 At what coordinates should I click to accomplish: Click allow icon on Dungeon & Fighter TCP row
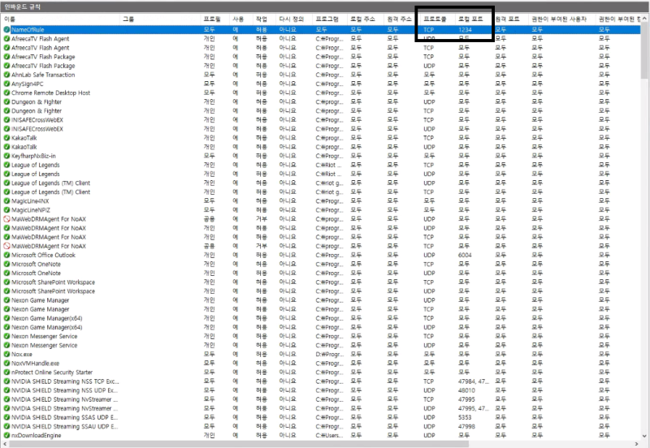6,111
